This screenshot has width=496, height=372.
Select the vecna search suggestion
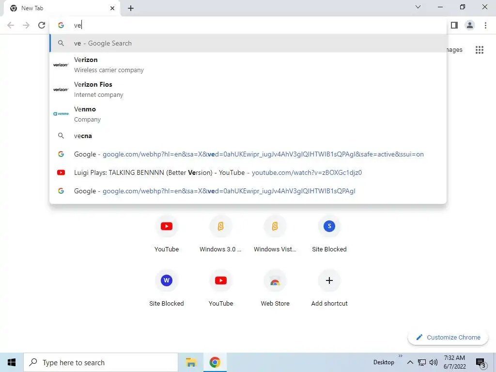(248, 136)
